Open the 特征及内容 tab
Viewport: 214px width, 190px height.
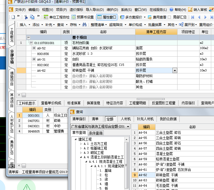115,103
